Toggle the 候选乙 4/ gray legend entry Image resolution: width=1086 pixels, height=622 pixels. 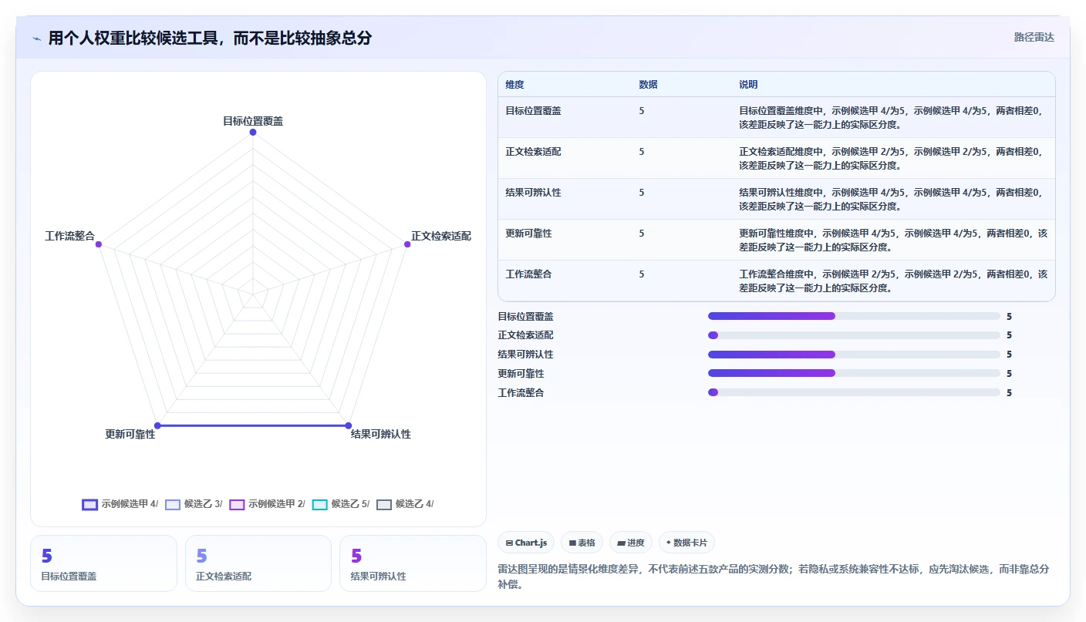pos(405,504)
